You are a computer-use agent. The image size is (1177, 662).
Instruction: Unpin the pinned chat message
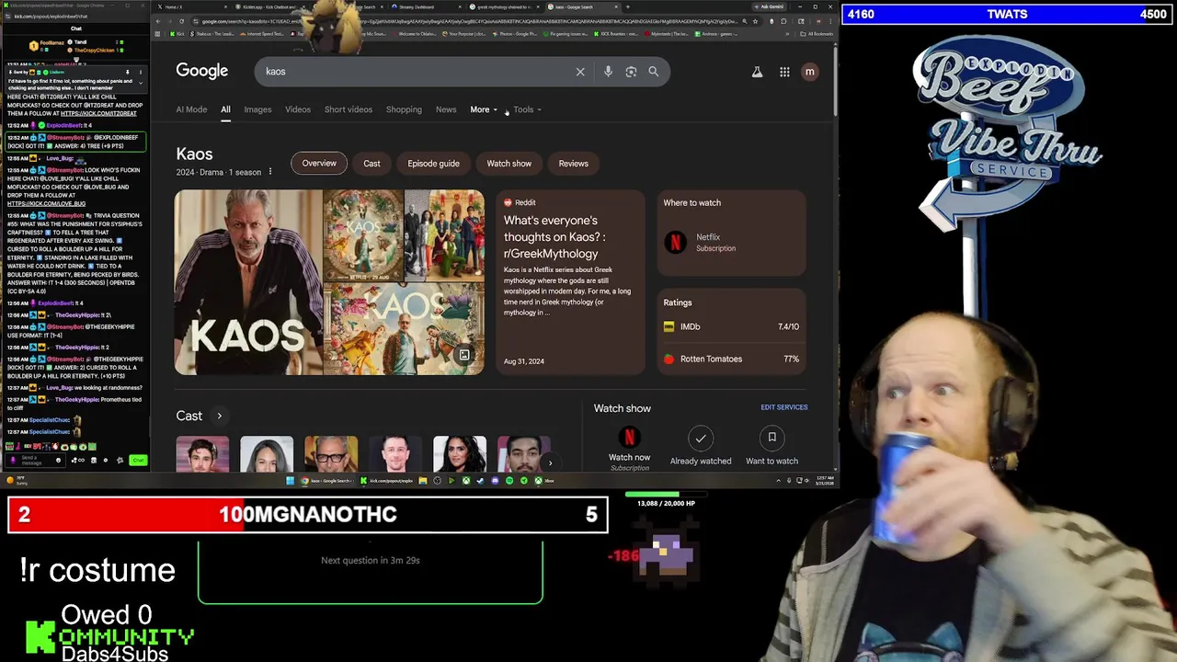coord(128,72)
